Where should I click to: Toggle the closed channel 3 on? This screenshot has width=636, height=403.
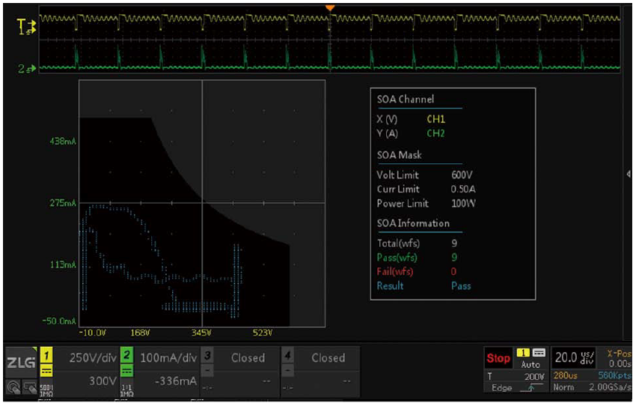tap(247, 358)
